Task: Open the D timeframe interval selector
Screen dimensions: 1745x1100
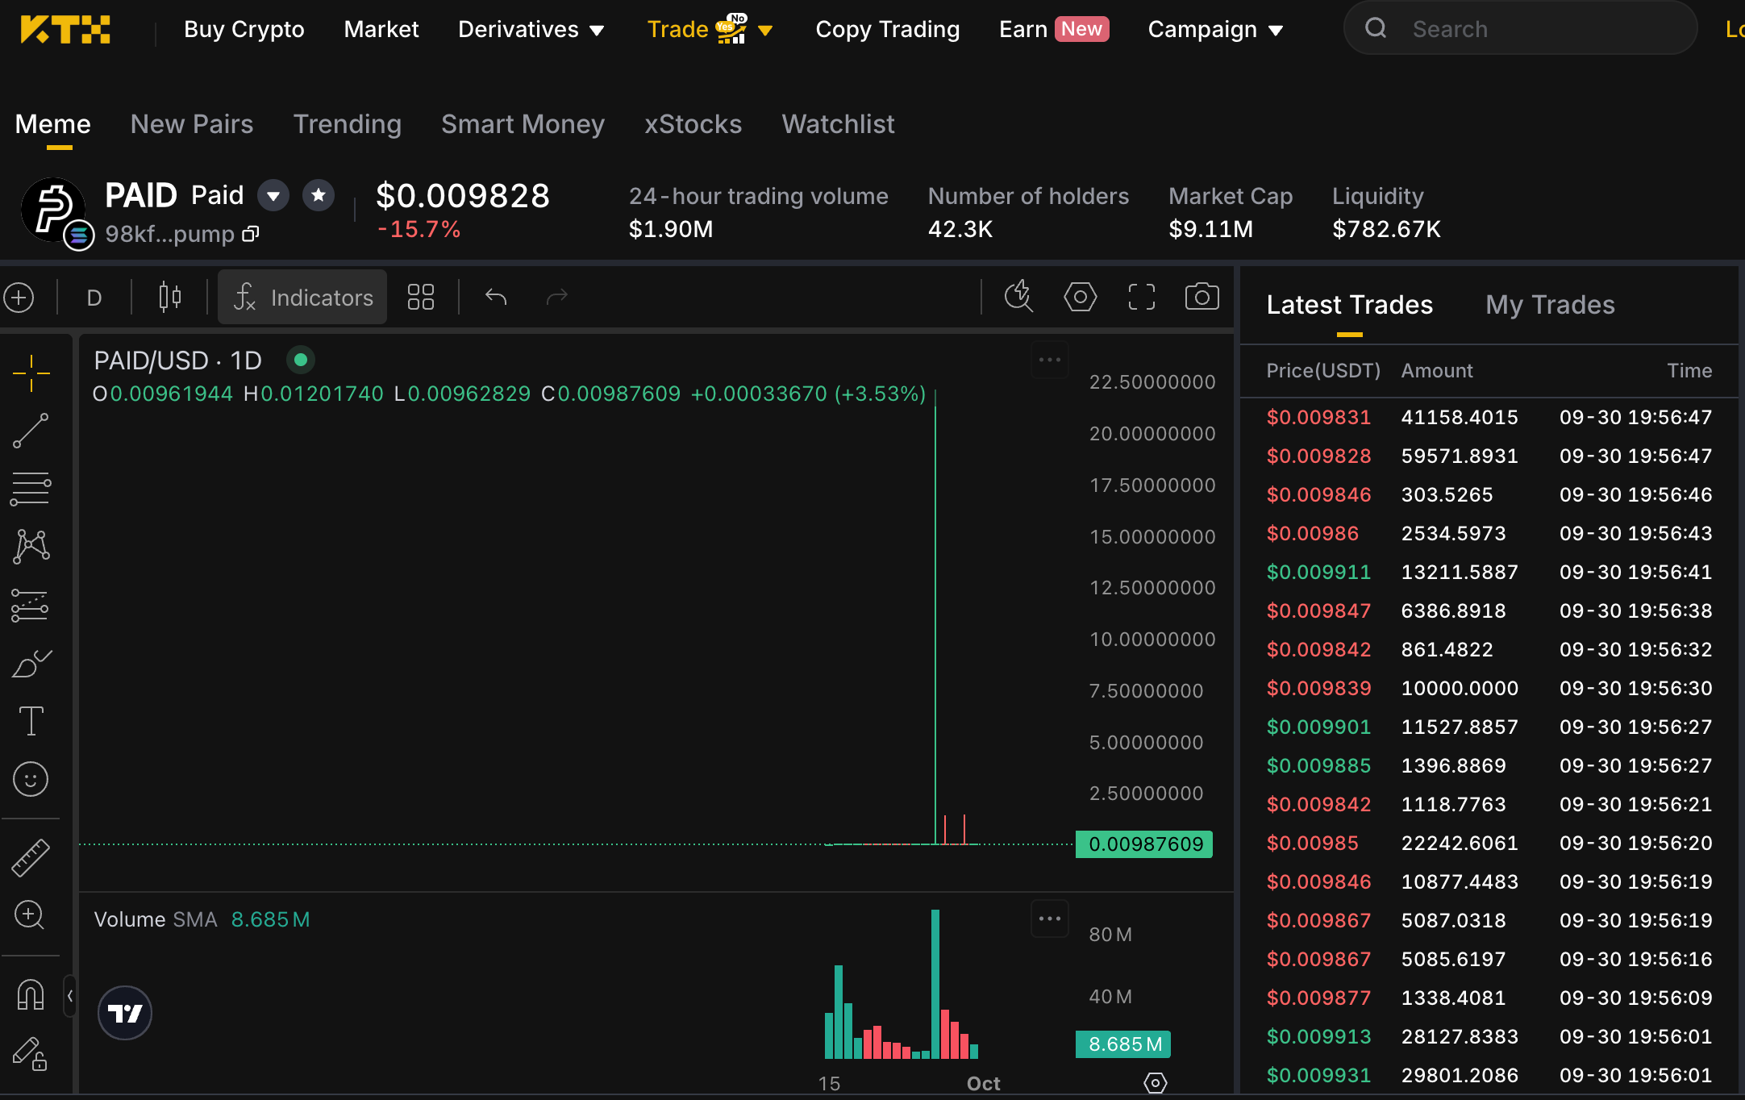Action: pos(94,298)
